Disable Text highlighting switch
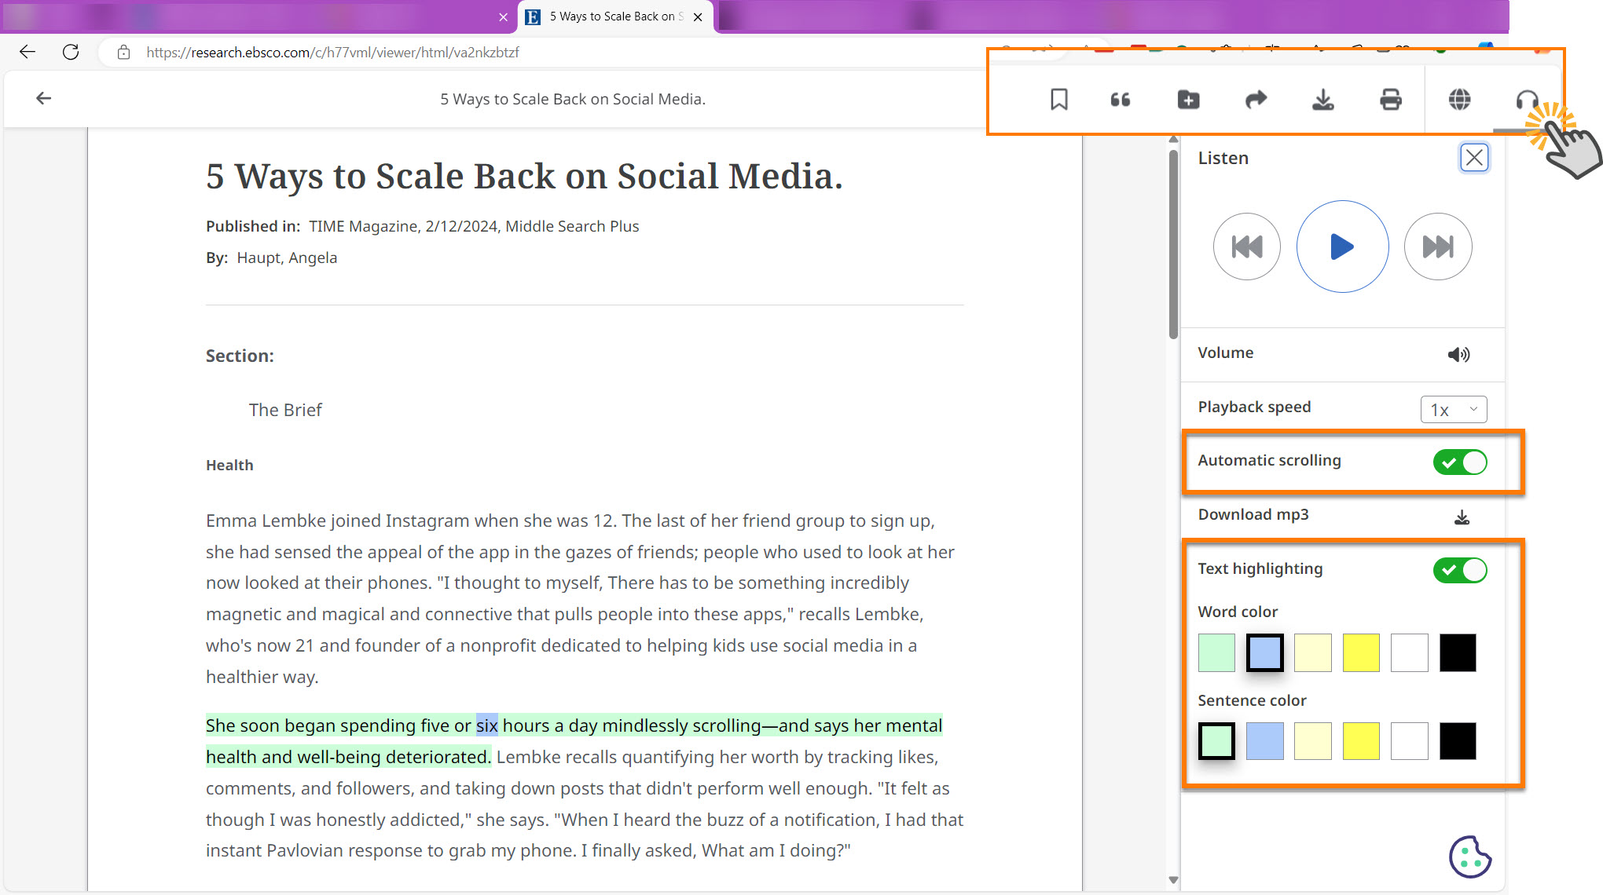The image size is (1603, 895). coord(1460,570)
